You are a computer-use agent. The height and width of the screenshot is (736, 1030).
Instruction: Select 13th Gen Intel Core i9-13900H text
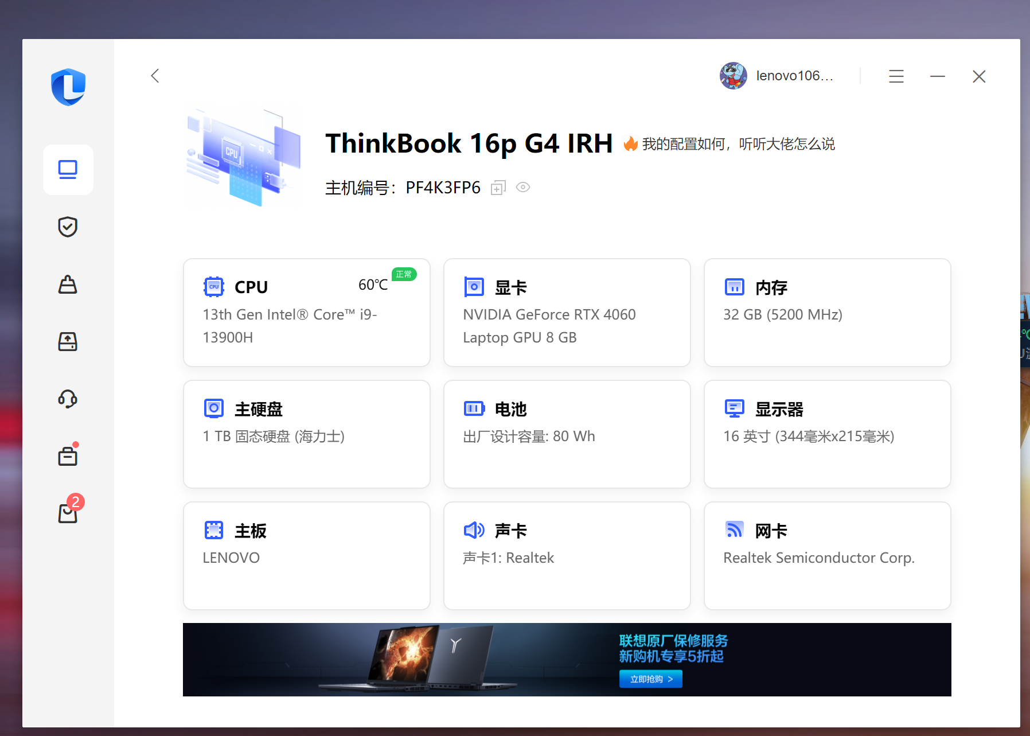coord(290,326)
